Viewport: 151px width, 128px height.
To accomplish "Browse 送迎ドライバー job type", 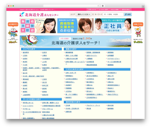I will (92, 56).
